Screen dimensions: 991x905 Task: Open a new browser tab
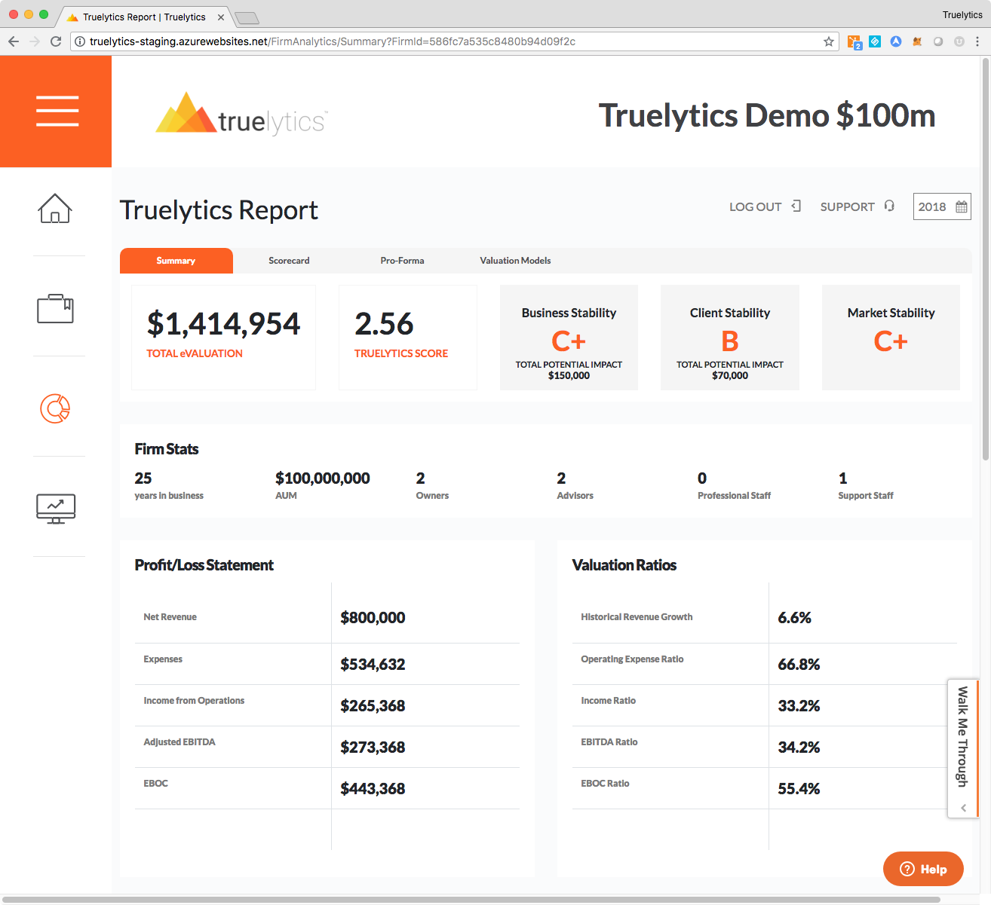coord(247,18)
